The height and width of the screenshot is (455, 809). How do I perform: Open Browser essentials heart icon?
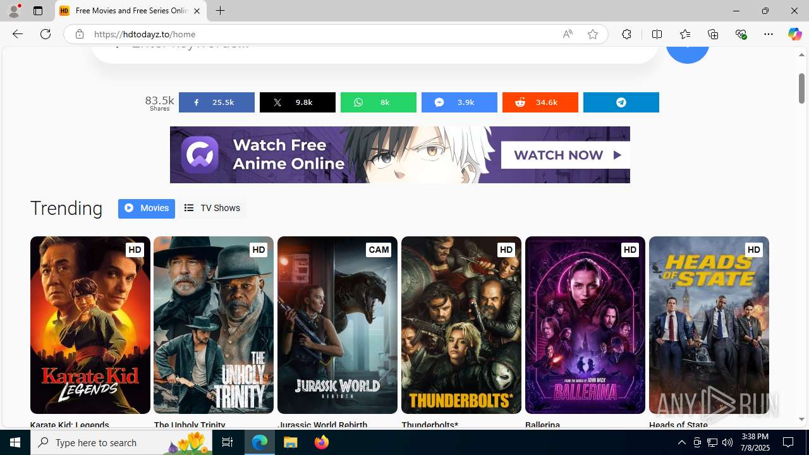click(741, 34)
